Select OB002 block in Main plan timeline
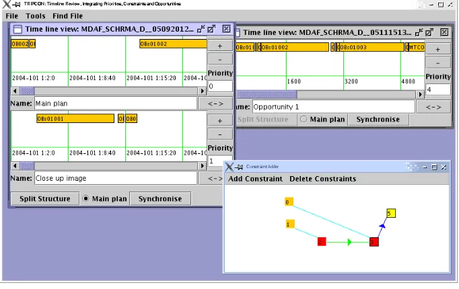The height and width of the screenshot is (289, 459). (20, 44)
